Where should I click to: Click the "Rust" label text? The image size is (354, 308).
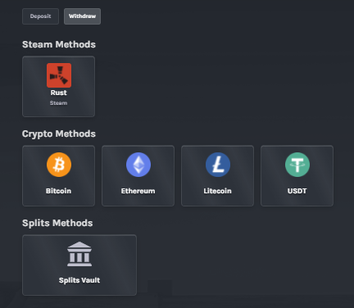pos(59,93)
